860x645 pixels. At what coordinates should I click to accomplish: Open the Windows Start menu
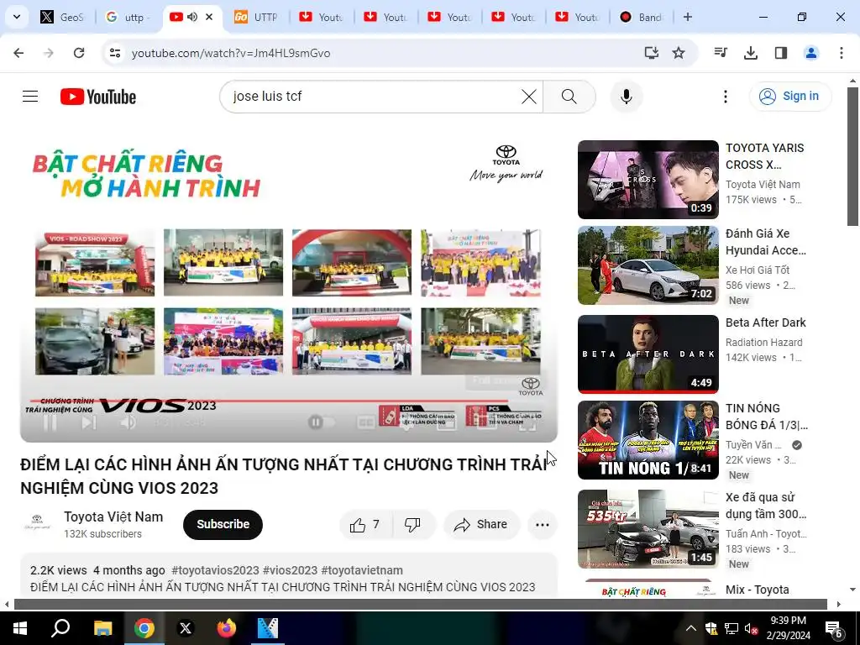click(20, 628)
